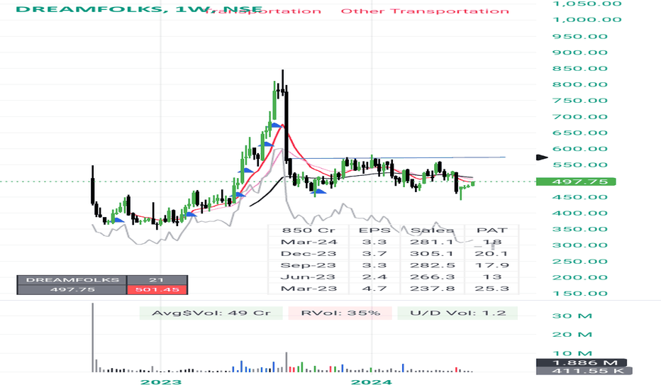Click the 21 cell in the gray info box
Screen dimensions: 661x390
tap(157, 280)
